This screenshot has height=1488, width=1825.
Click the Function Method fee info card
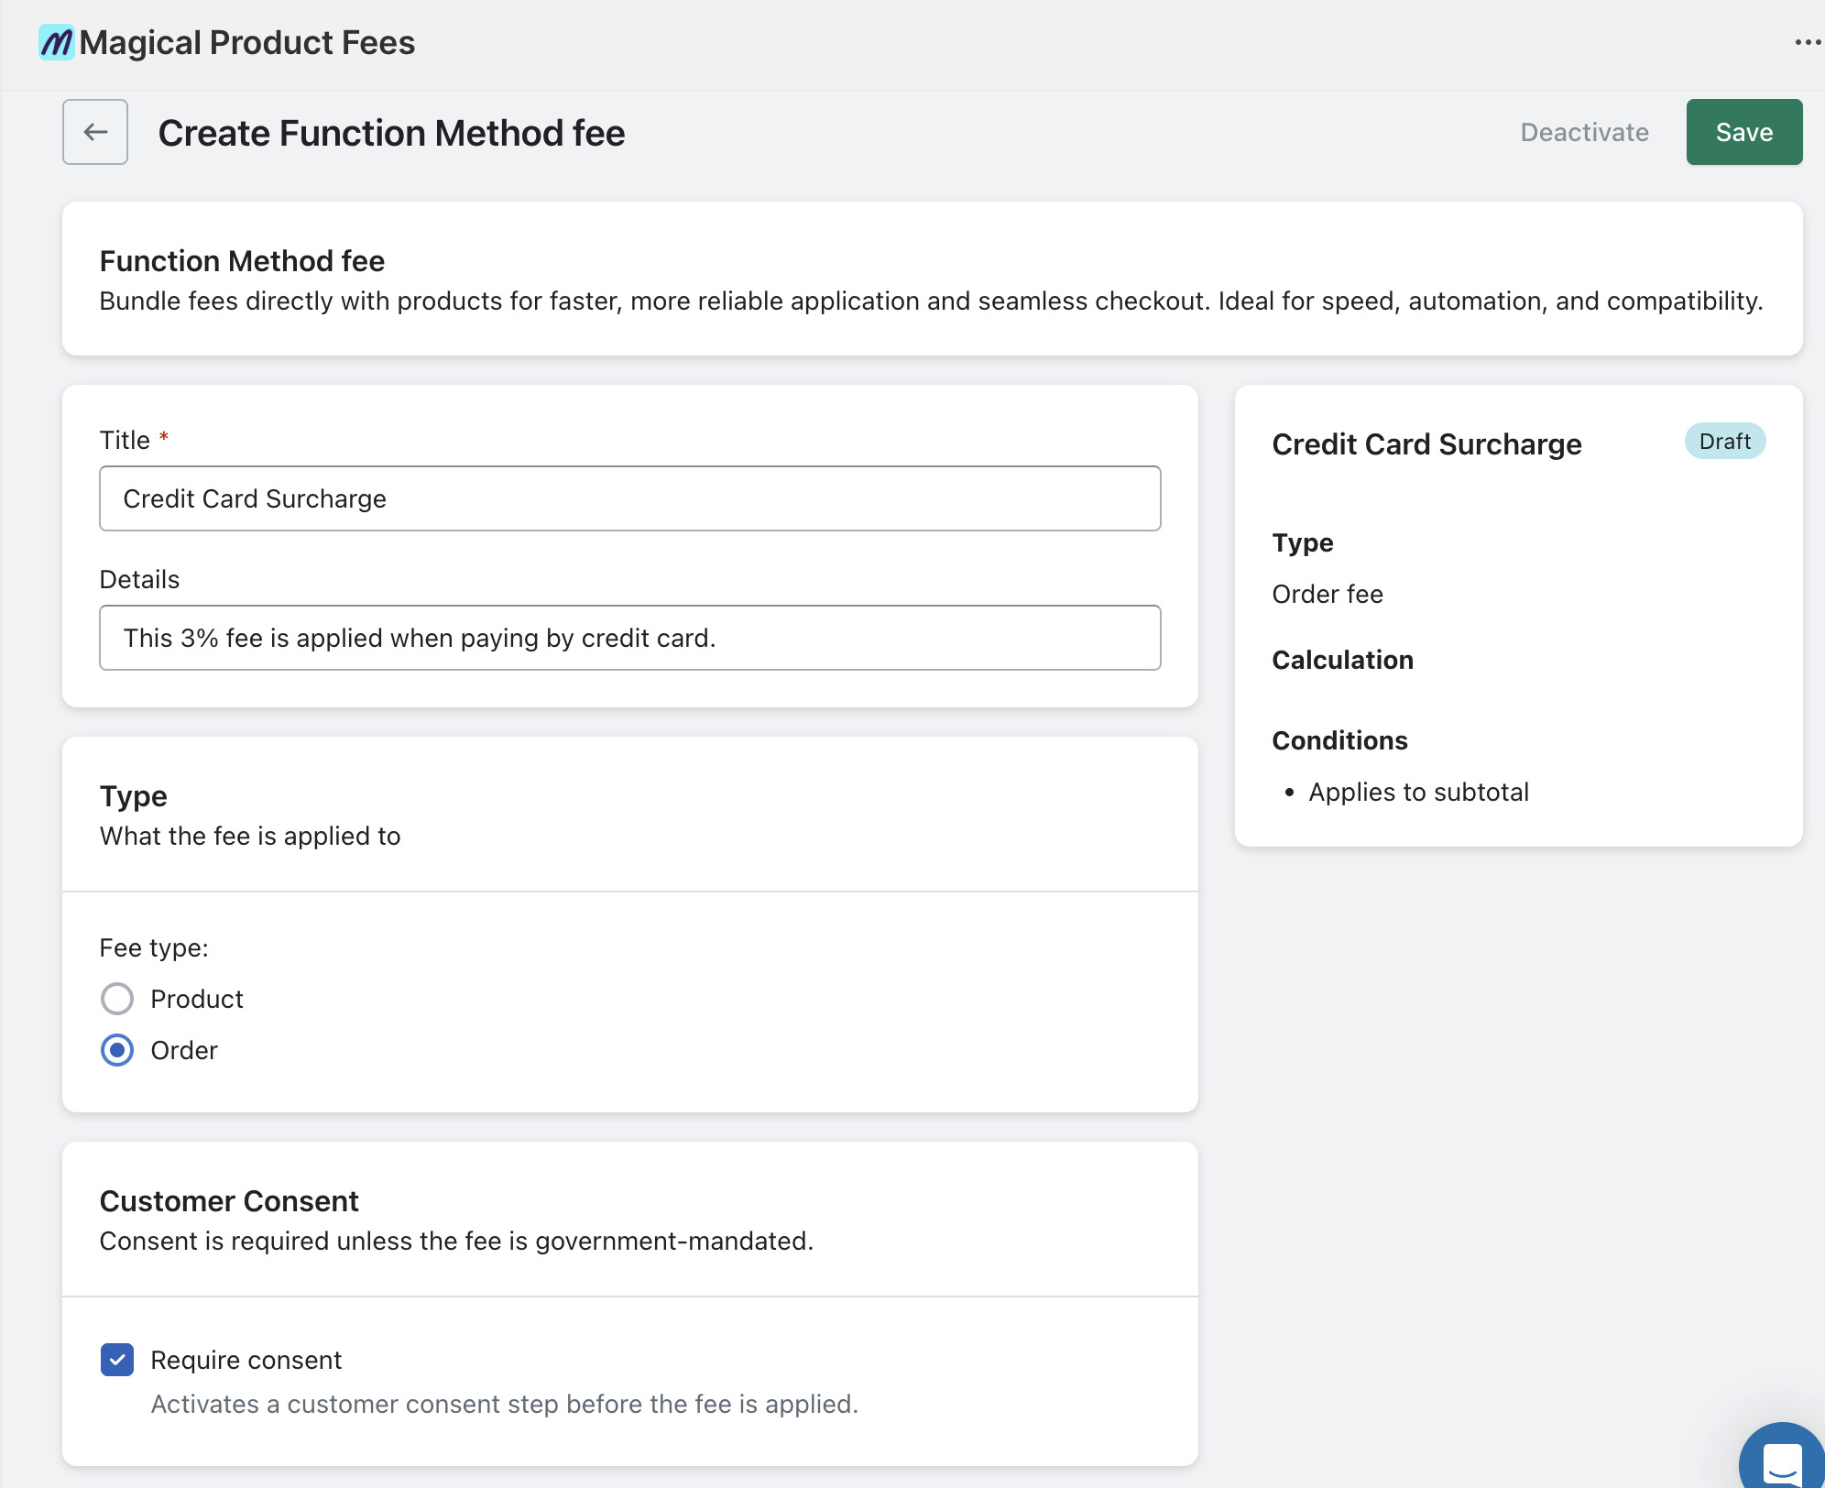pyautogui.click(x=931, y=279)
